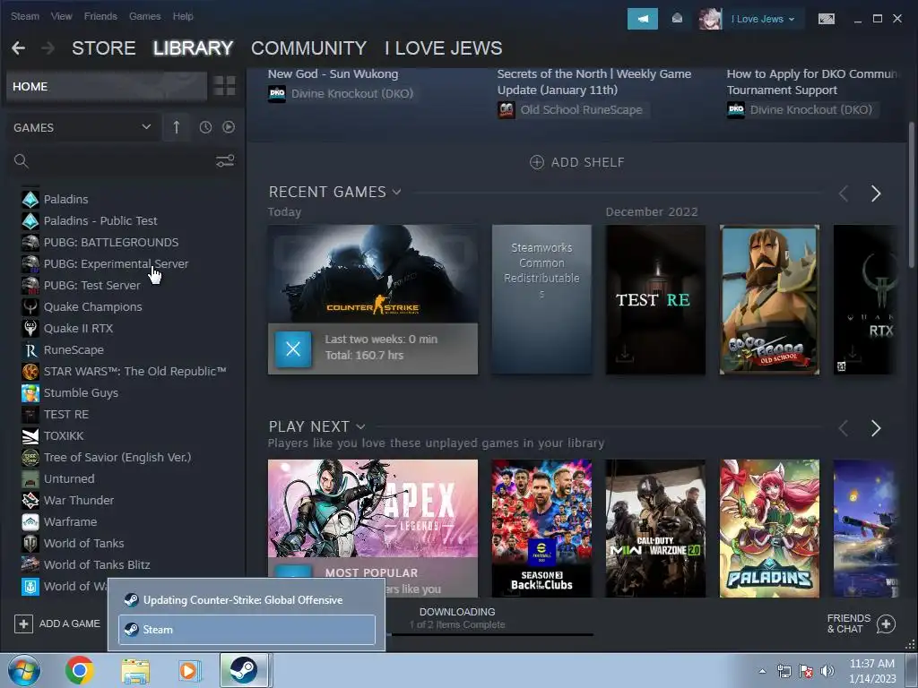
Task: Expand the Recent Games shelf dropdown
Action: point(396,192)
